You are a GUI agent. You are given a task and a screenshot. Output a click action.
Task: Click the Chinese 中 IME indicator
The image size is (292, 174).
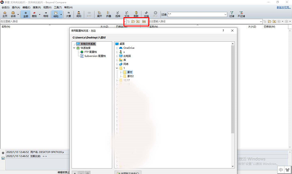281,170
